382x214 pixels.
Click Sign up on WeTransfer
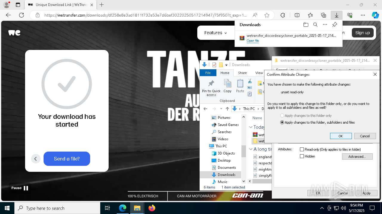(363, 33)
